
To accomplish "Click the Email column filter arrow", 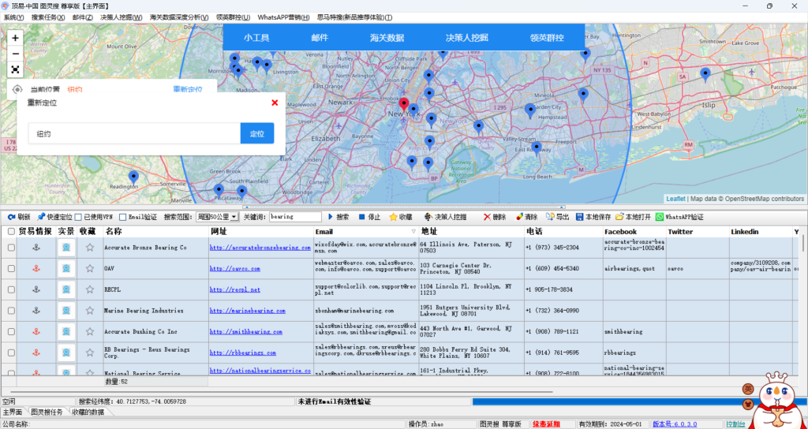I will [x=413, y=232].
